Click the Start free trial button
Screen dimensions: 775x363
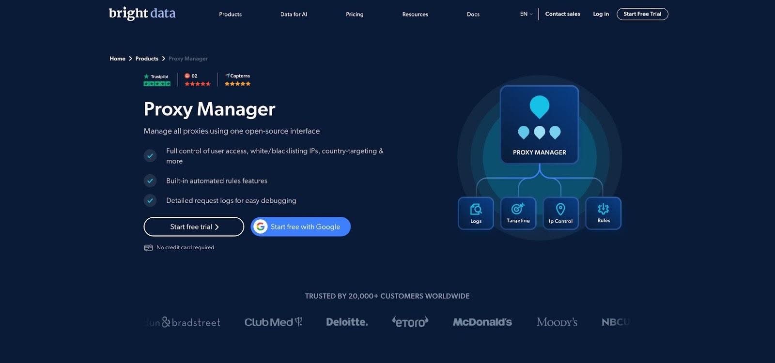[194, 227]
